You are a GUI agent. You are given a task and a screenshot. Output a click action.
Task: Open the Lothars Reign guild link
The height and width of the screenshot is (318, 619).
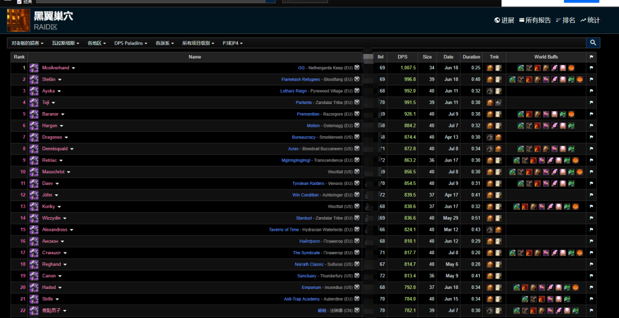(x=293, y=91)
